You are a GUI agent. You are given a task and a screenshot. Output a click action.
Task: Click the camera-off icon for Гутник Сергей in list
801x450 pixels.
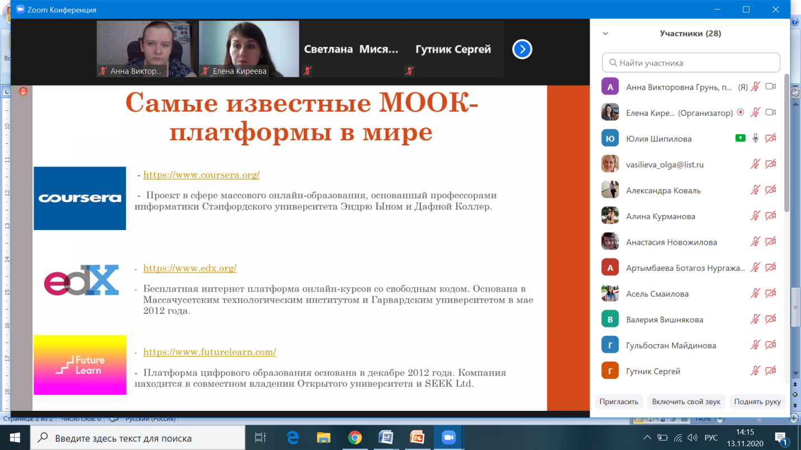click(x=771, y=371)
